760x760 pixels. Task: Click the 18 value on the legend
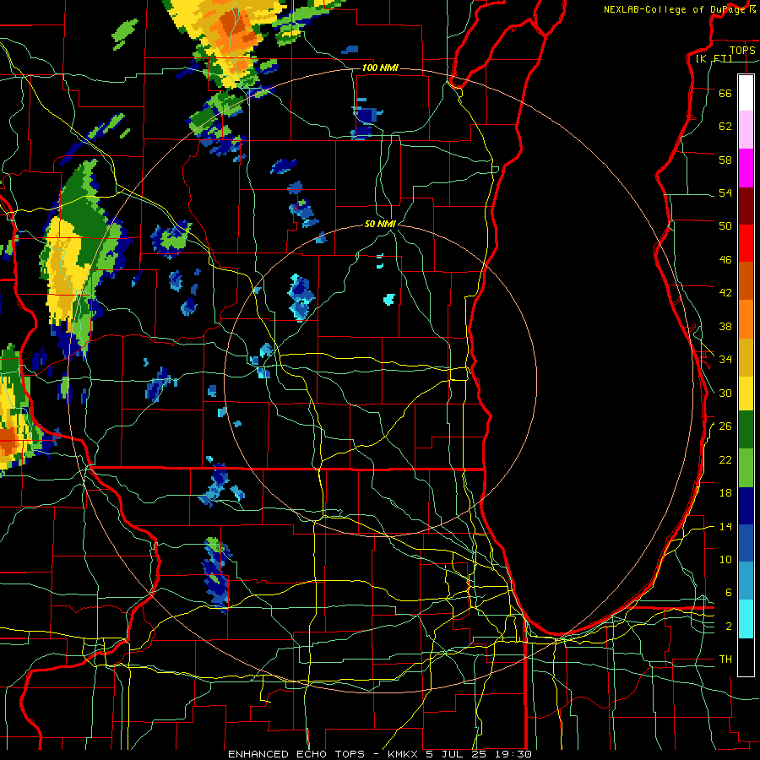725,493
